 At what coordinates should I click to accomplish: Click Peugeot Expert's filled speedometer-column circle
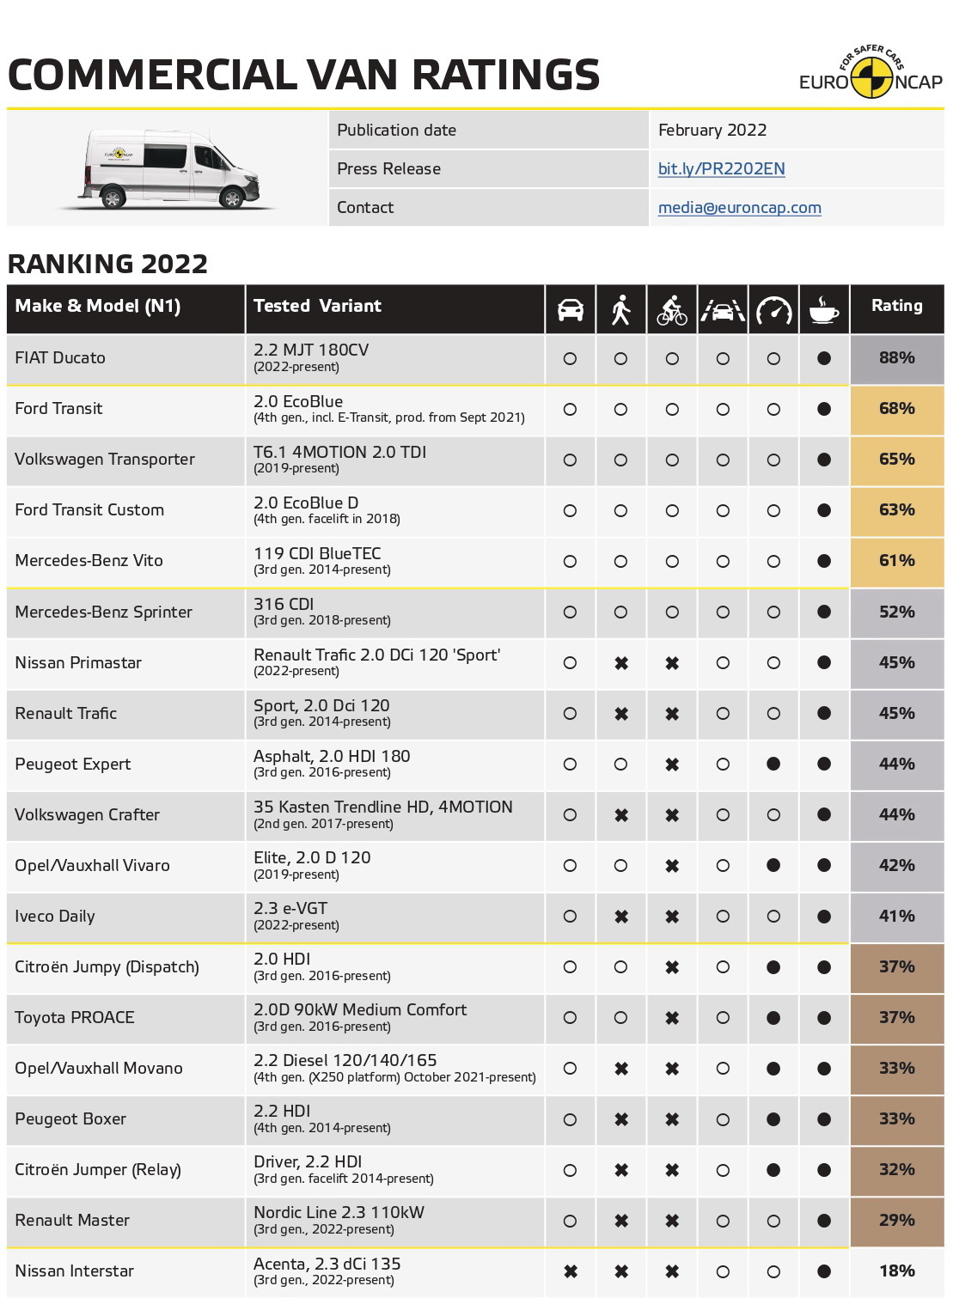(x=773, y=765)
